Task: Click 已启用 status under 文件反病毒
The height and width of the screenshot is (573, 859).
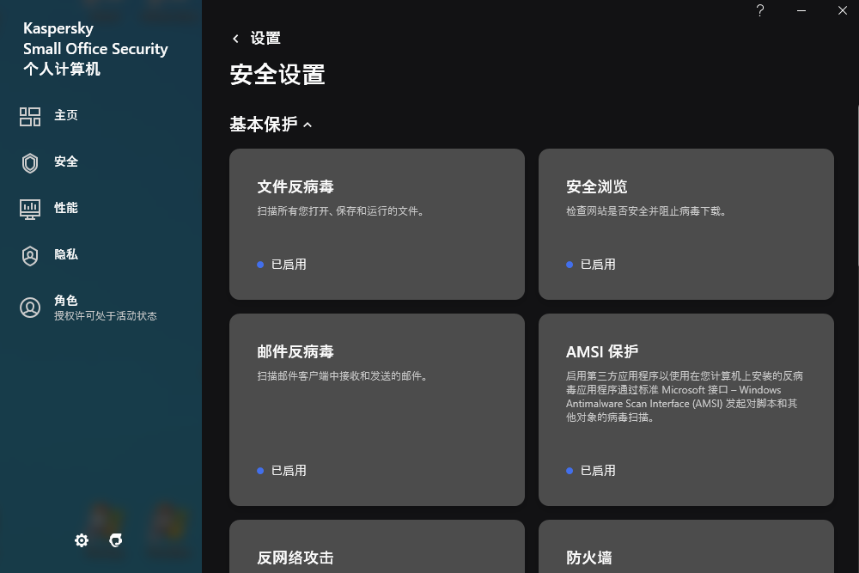Action: click(x=289, y=265)
